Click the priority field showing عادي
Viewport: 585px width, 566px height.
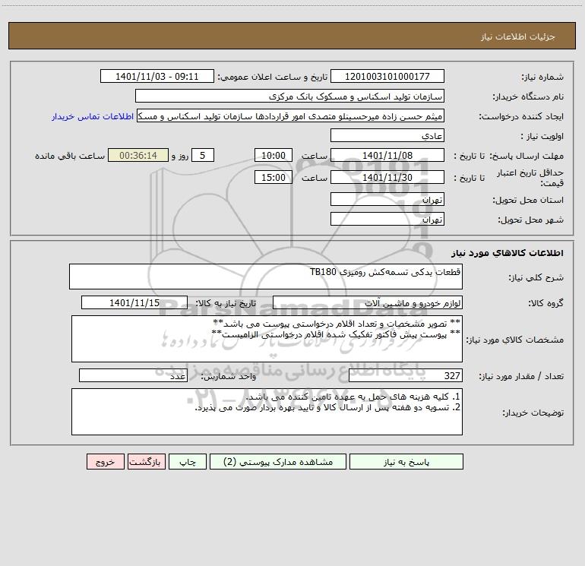point(387,135)
